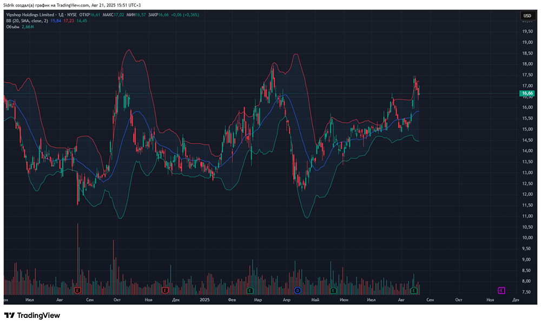The height and width of the screenshot is (326, 541).
Task: Open the green earnings marker after Авг
Action: pos(414,290)
